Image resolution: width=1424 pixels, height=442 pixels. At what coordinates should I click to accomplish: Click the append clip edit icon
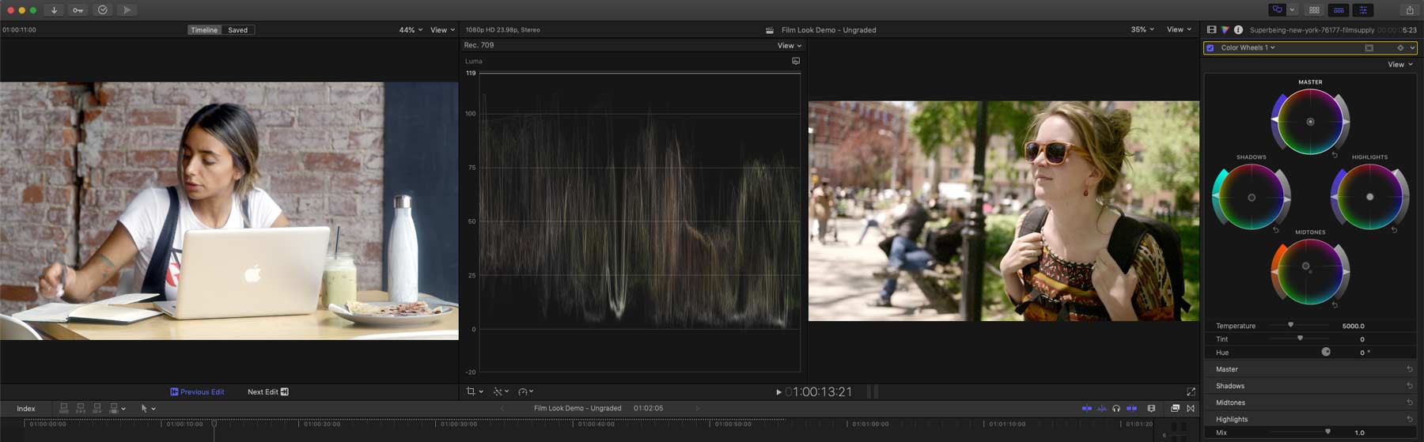[97, 408]
